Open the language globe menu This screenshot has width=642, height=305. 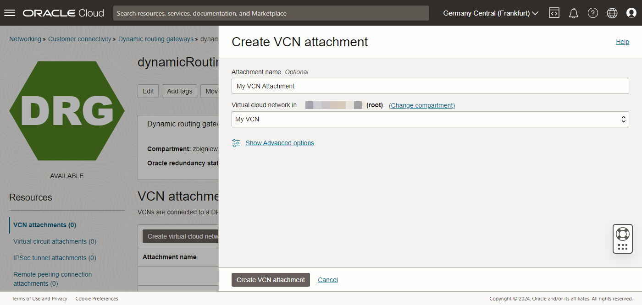pos(612,13)
